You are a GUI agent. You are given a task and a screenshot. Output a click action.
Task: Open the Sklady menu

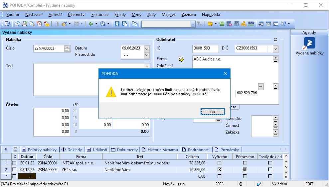tap(120, 15)
